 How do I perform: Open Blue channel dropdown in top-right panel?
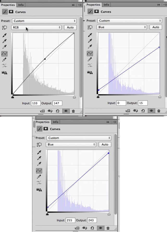click(x=122, y=27)
